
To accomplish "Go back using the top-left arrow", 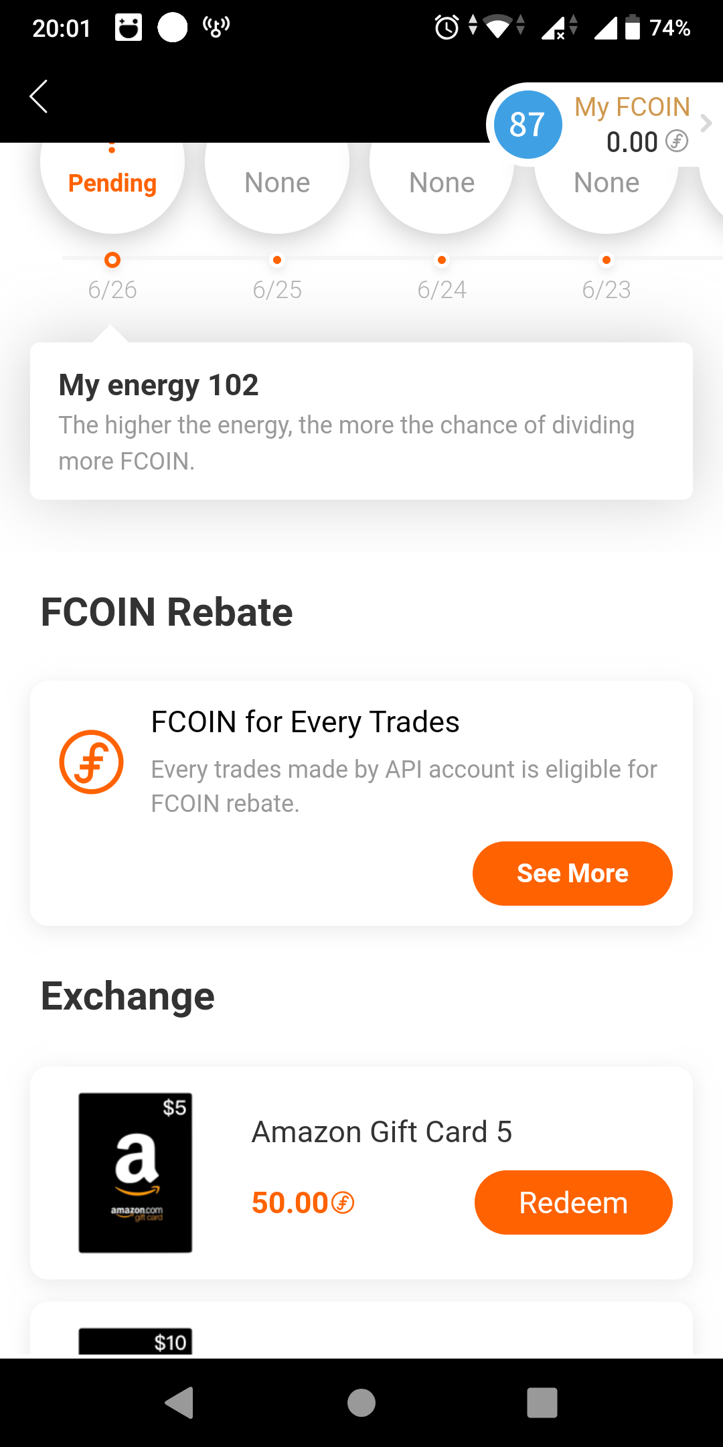I will [39, 96].
